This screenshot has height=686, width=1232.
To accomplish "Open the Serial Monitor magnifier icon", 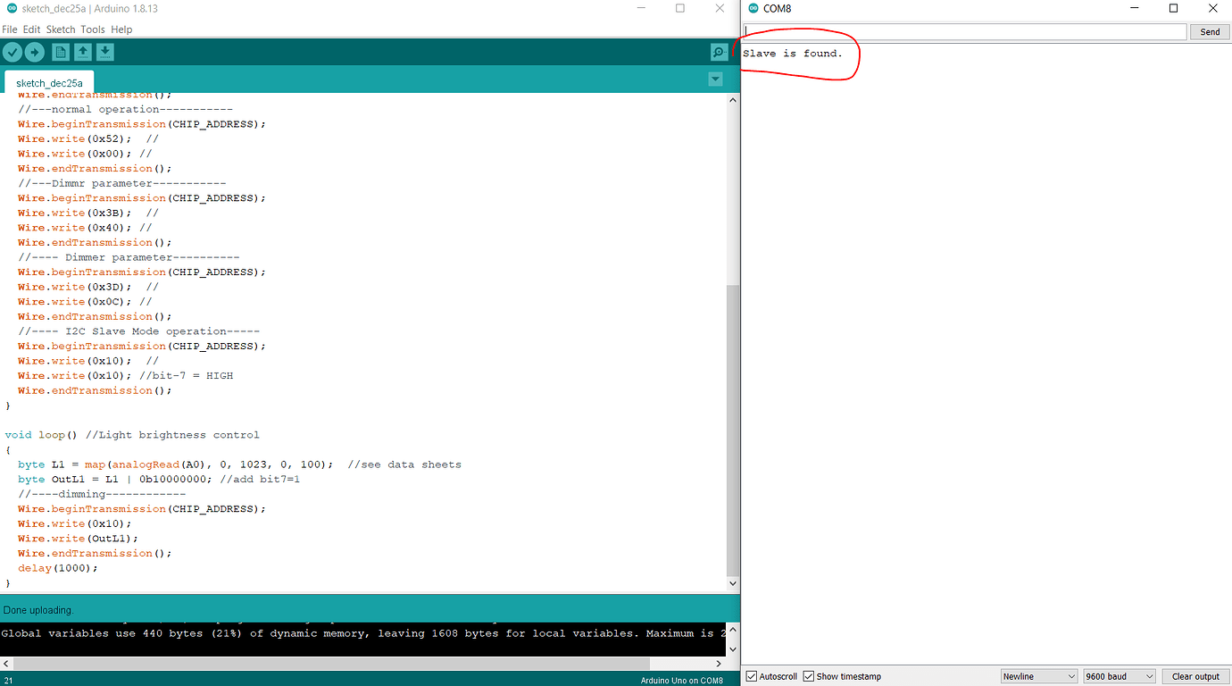I will (x=719, y=52).
